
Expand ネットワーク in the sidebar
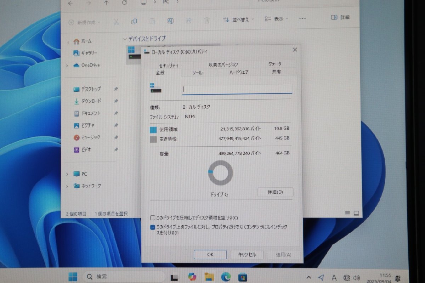pyautogui.click(x=67, y=186)
